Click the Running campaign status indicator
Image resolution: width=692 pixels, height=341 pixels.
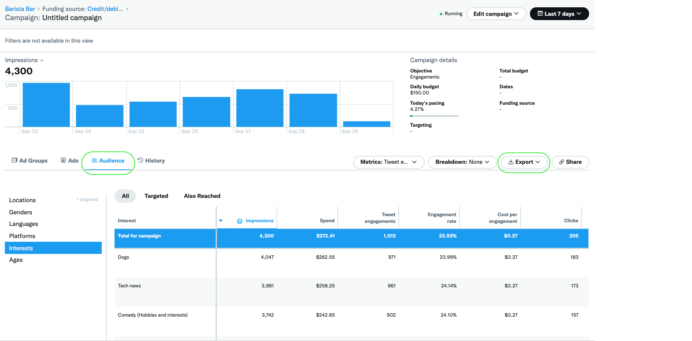(451, 14)
